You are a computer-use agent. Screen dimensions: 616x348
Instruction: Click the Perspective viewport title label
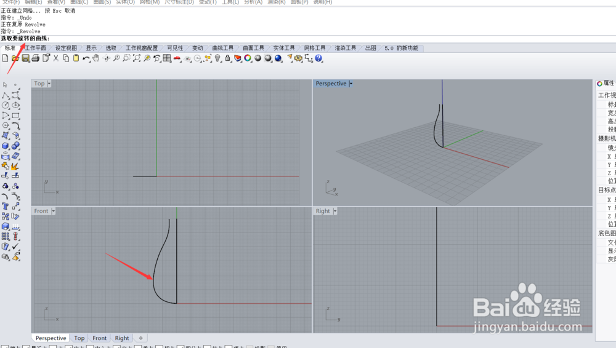click(331, 84)
